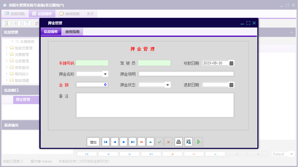Viewport: 298px width, 167px height.
Task: Delete the current record using red minus icon
Action: click(141, 142)
